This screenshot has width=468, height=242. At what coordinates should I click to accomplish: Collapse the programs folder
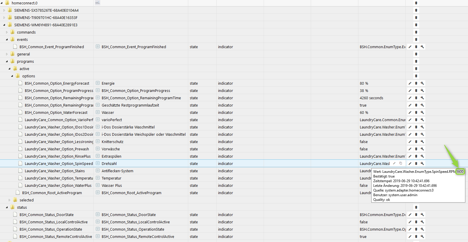click(x=7, y=61)
